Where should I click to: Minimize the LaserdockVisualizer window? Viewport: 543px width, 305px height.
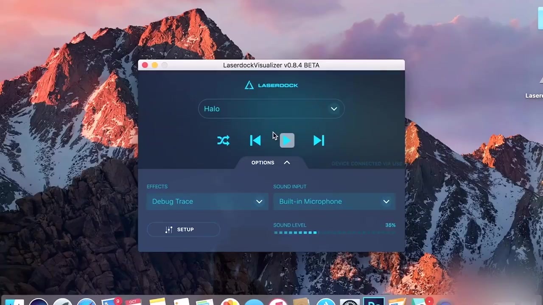point(155,65)
